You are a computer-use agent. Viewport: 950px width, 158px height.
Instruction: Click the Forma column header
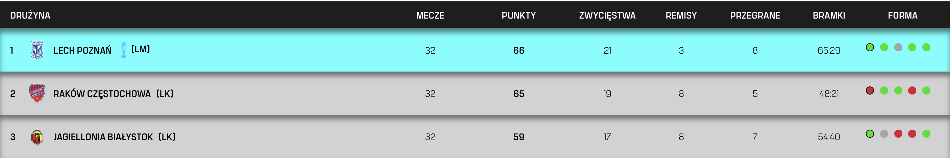tap(902, 16)
